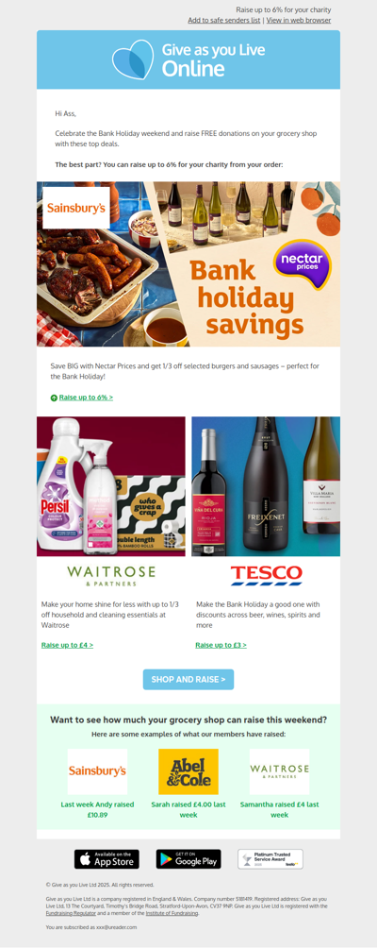Screen dimensions: 377x948
Task: Click the green arrow icon beside Raise up to 6%
Action: 54,398
